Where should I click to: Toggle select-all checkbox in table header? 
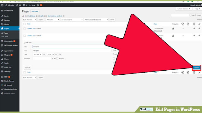[25, 24]
